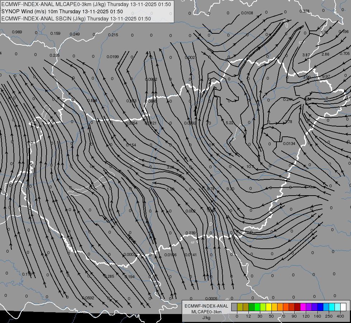Click the map value 2.86
Image resolution: width=351 pixels, height=323 pixels.
[325, 54]
